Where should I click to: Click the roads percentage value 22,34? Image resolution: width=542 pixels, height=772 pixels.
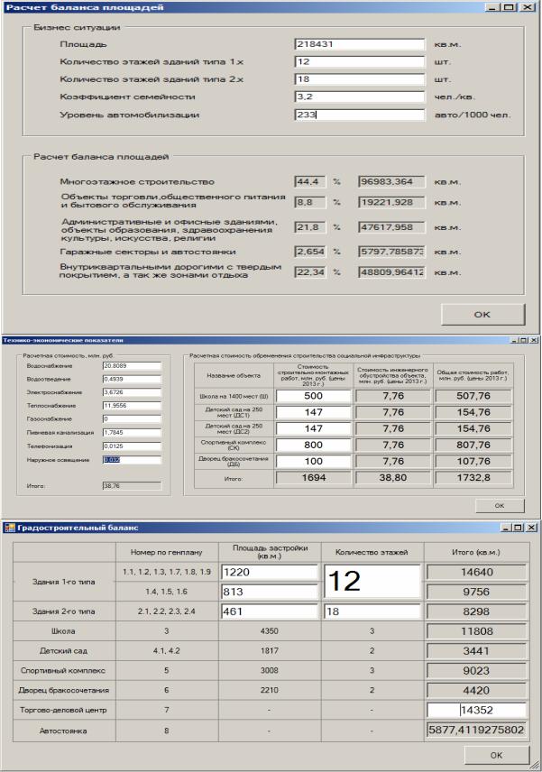pos(310,272)
